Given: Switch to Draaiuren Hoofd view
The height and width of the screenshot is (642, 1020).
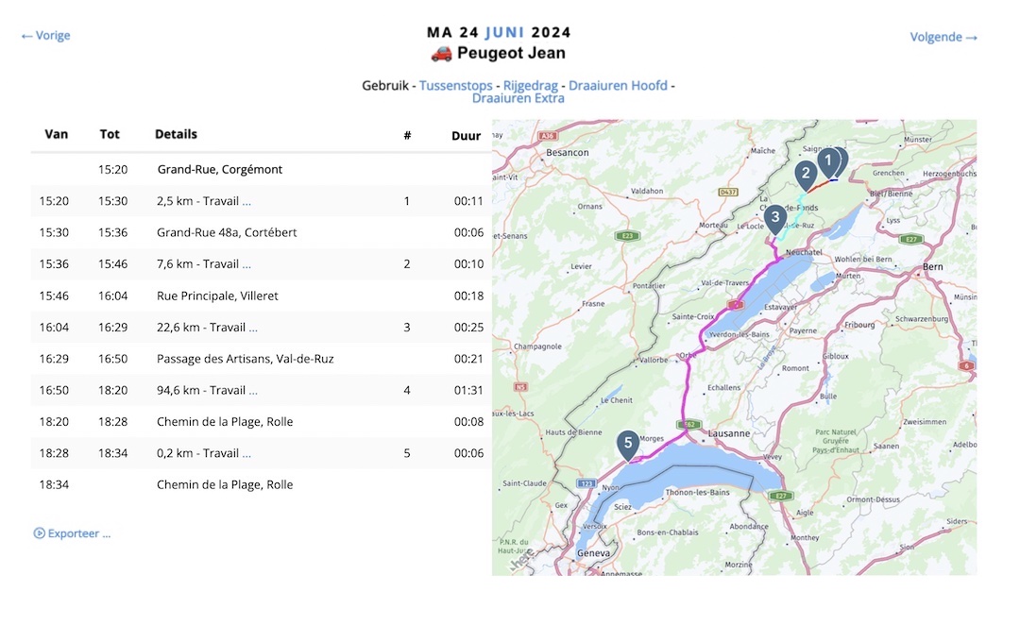Looking at the screenshot, I should [618, 85].
